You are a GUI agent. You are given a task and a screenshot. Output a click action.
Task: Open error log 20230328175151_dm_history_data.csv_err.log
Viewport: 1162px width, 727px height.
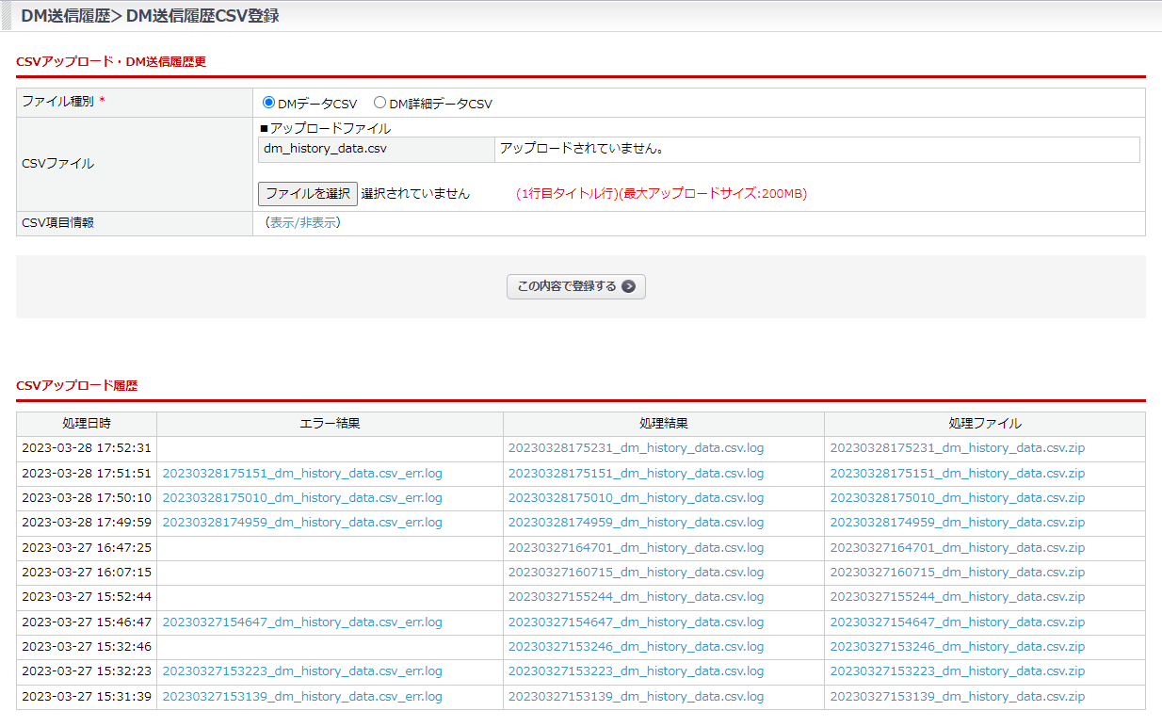pos(302,474)
